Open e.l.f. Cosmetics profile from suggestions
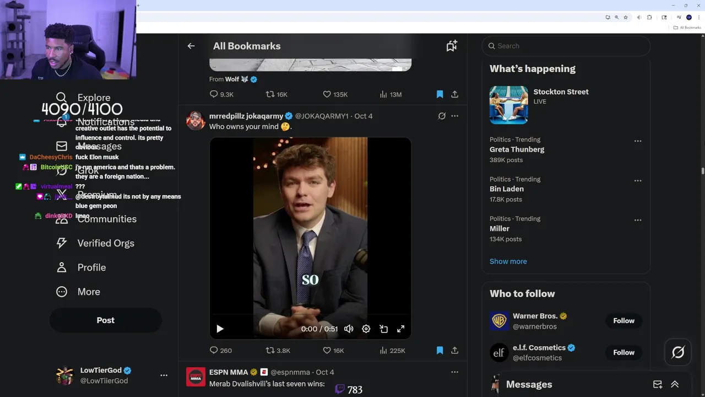 540,347
